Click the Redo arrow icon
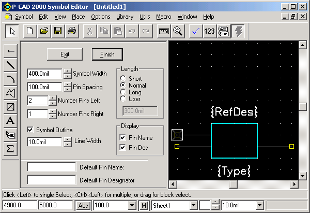310x213 pixels. pos(146,31)
